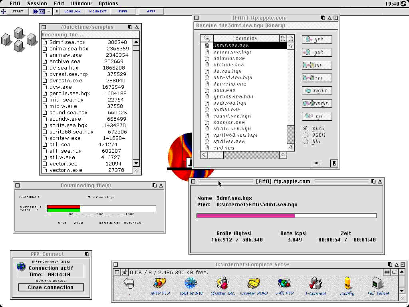This screenshot has height=307, width=409.
Task: Click the globe icon in PPP-Connect window
Action: (21, 267)
